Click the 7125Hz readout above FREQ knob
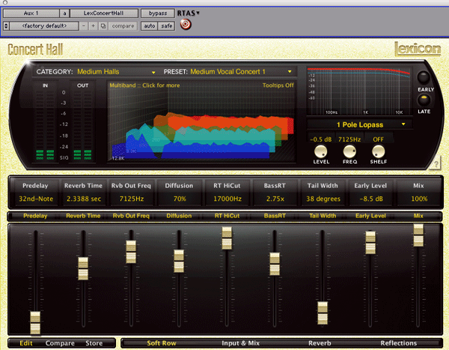This screenshot has width=449, height=350. 349,139
